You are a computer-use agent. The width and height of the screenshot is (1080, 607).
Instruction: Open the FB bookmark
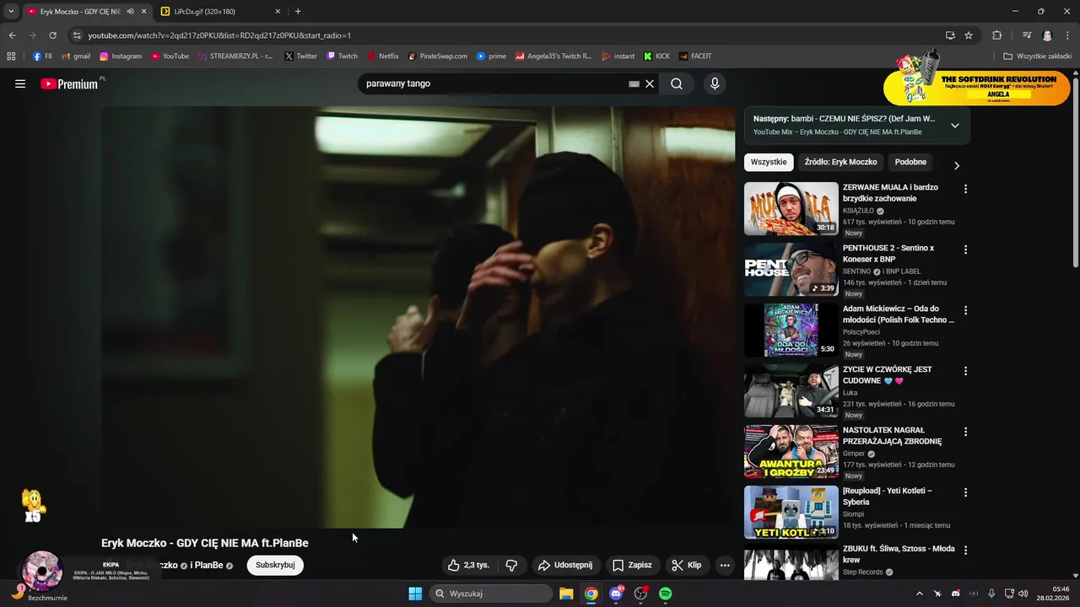point(42,56)
